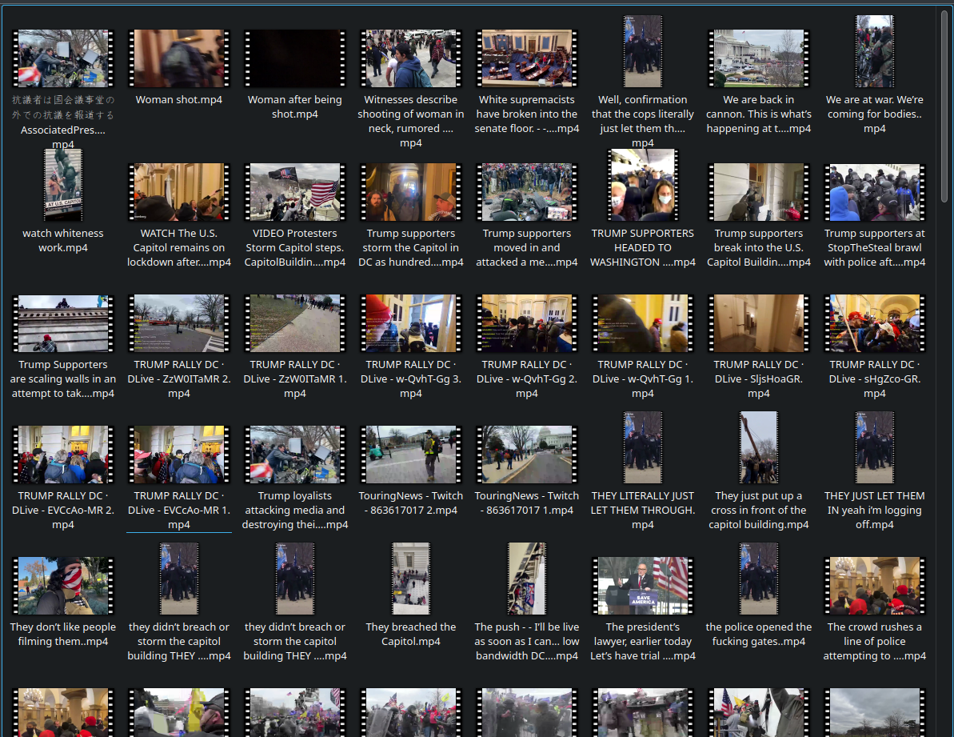The height and width of the screenshot is (737, 954).
Task: Select the 'DLive - SljsHoaGR.mp4' thumbnail
Action: pyautogui.click(x=759, y=323)
